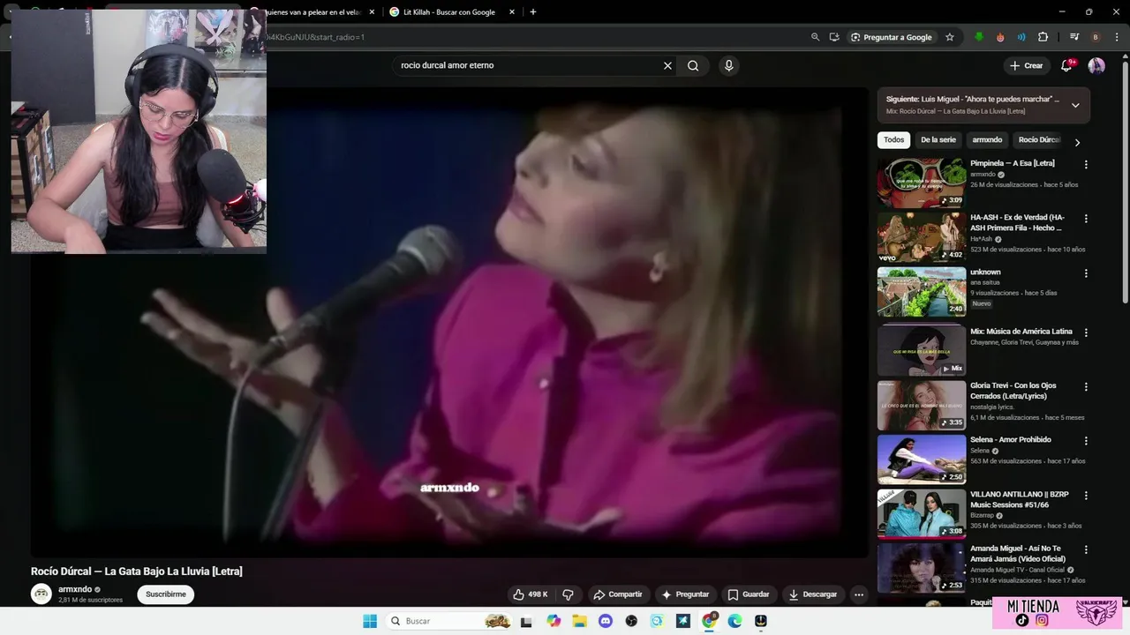The image size is (1130, 635).
Task: Open Microsoft Edge from the taskbar
Action: pos(734,621)
